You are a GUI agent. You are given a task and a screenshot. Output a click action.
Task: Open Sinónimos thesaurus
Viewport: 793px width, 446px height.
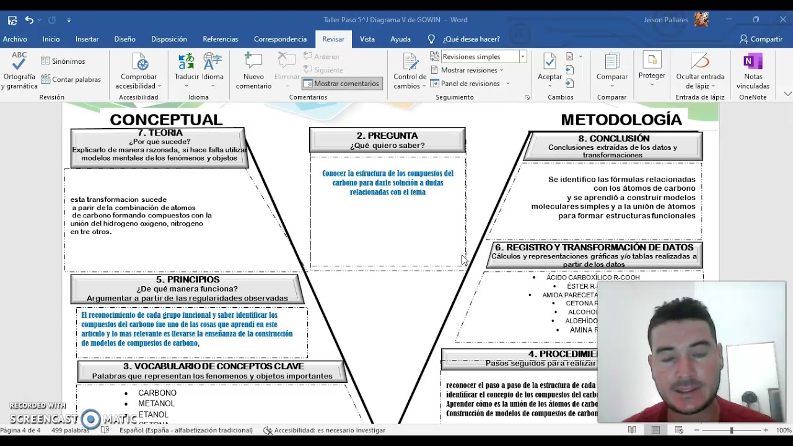click(x=63, y=61)
